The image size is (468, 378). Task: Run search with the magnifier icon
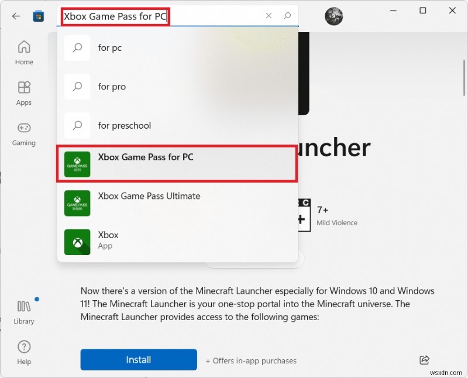[287, 16]
